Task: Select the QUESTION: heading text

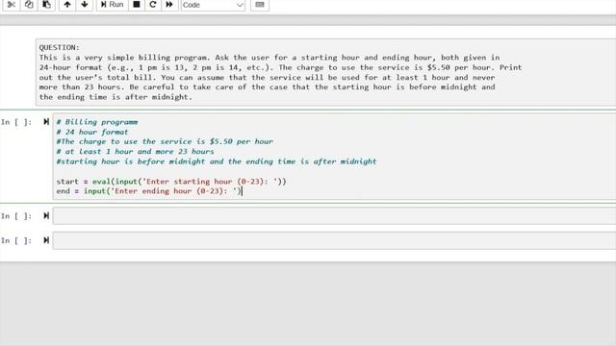Action: 59,47
